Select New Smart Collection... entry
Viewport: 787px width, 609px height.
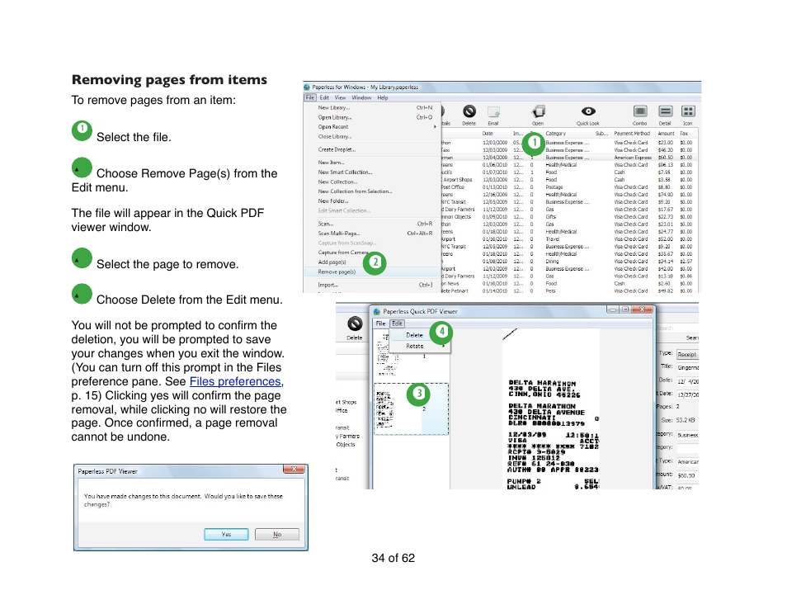point(372,172)
